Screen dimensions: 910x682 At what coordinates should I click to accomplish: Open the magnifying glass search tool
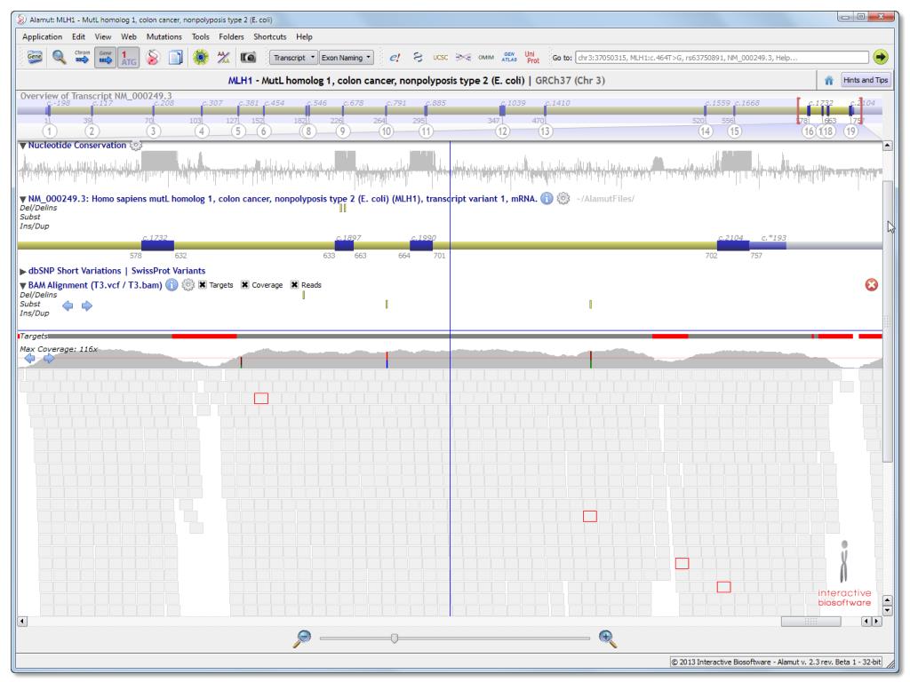coord(59,58)
